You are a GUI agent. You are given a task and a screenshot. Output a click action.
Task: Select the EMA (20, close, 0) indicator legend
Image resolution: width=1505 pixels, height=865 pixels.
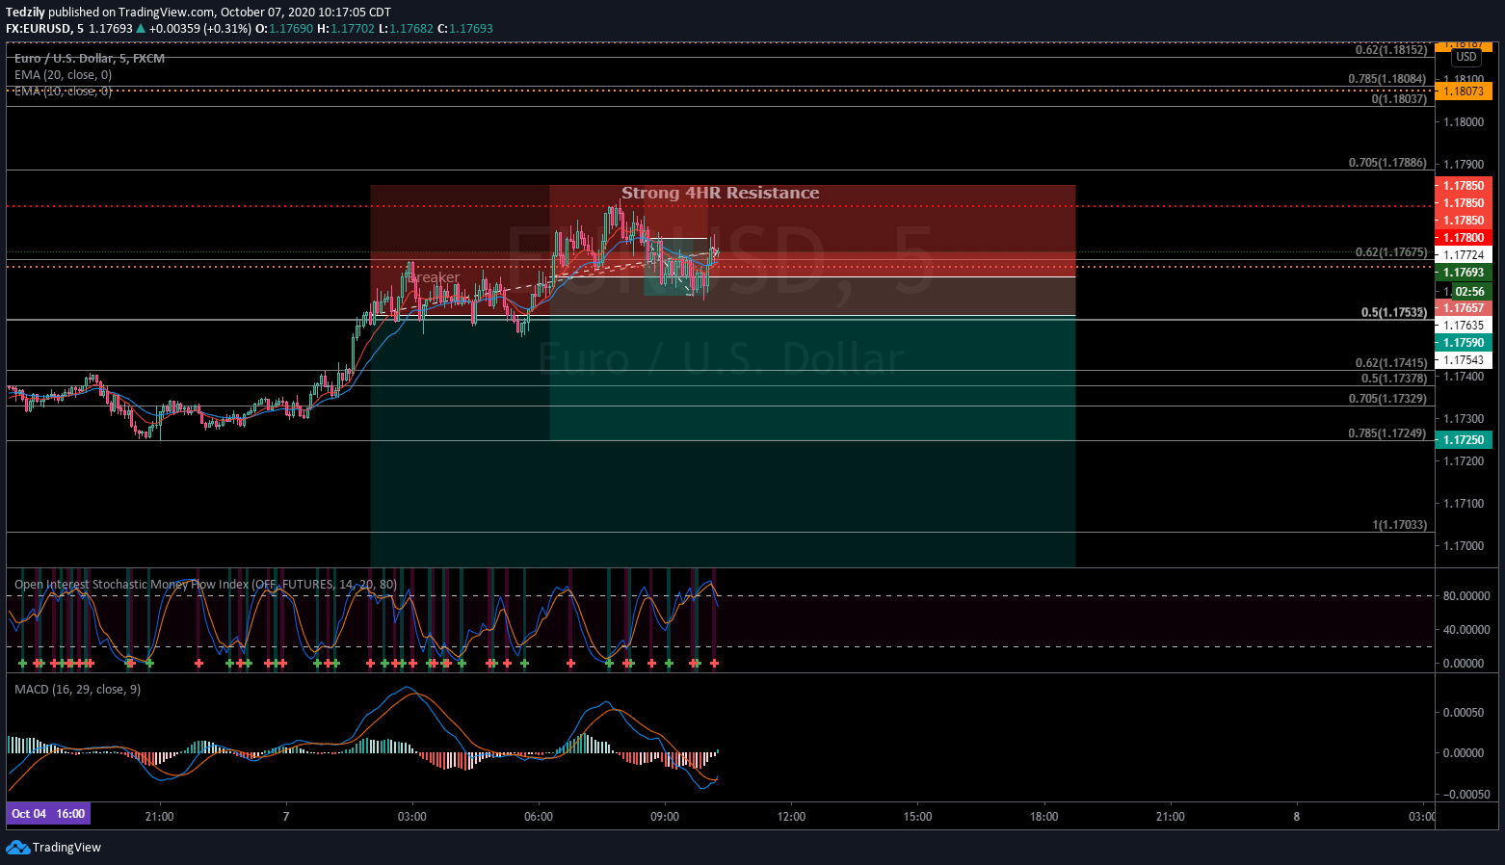point(63,75)
